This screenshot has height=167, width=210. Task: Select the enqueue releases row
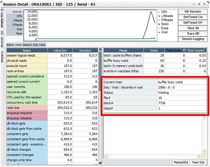click(x=52, y=118)
